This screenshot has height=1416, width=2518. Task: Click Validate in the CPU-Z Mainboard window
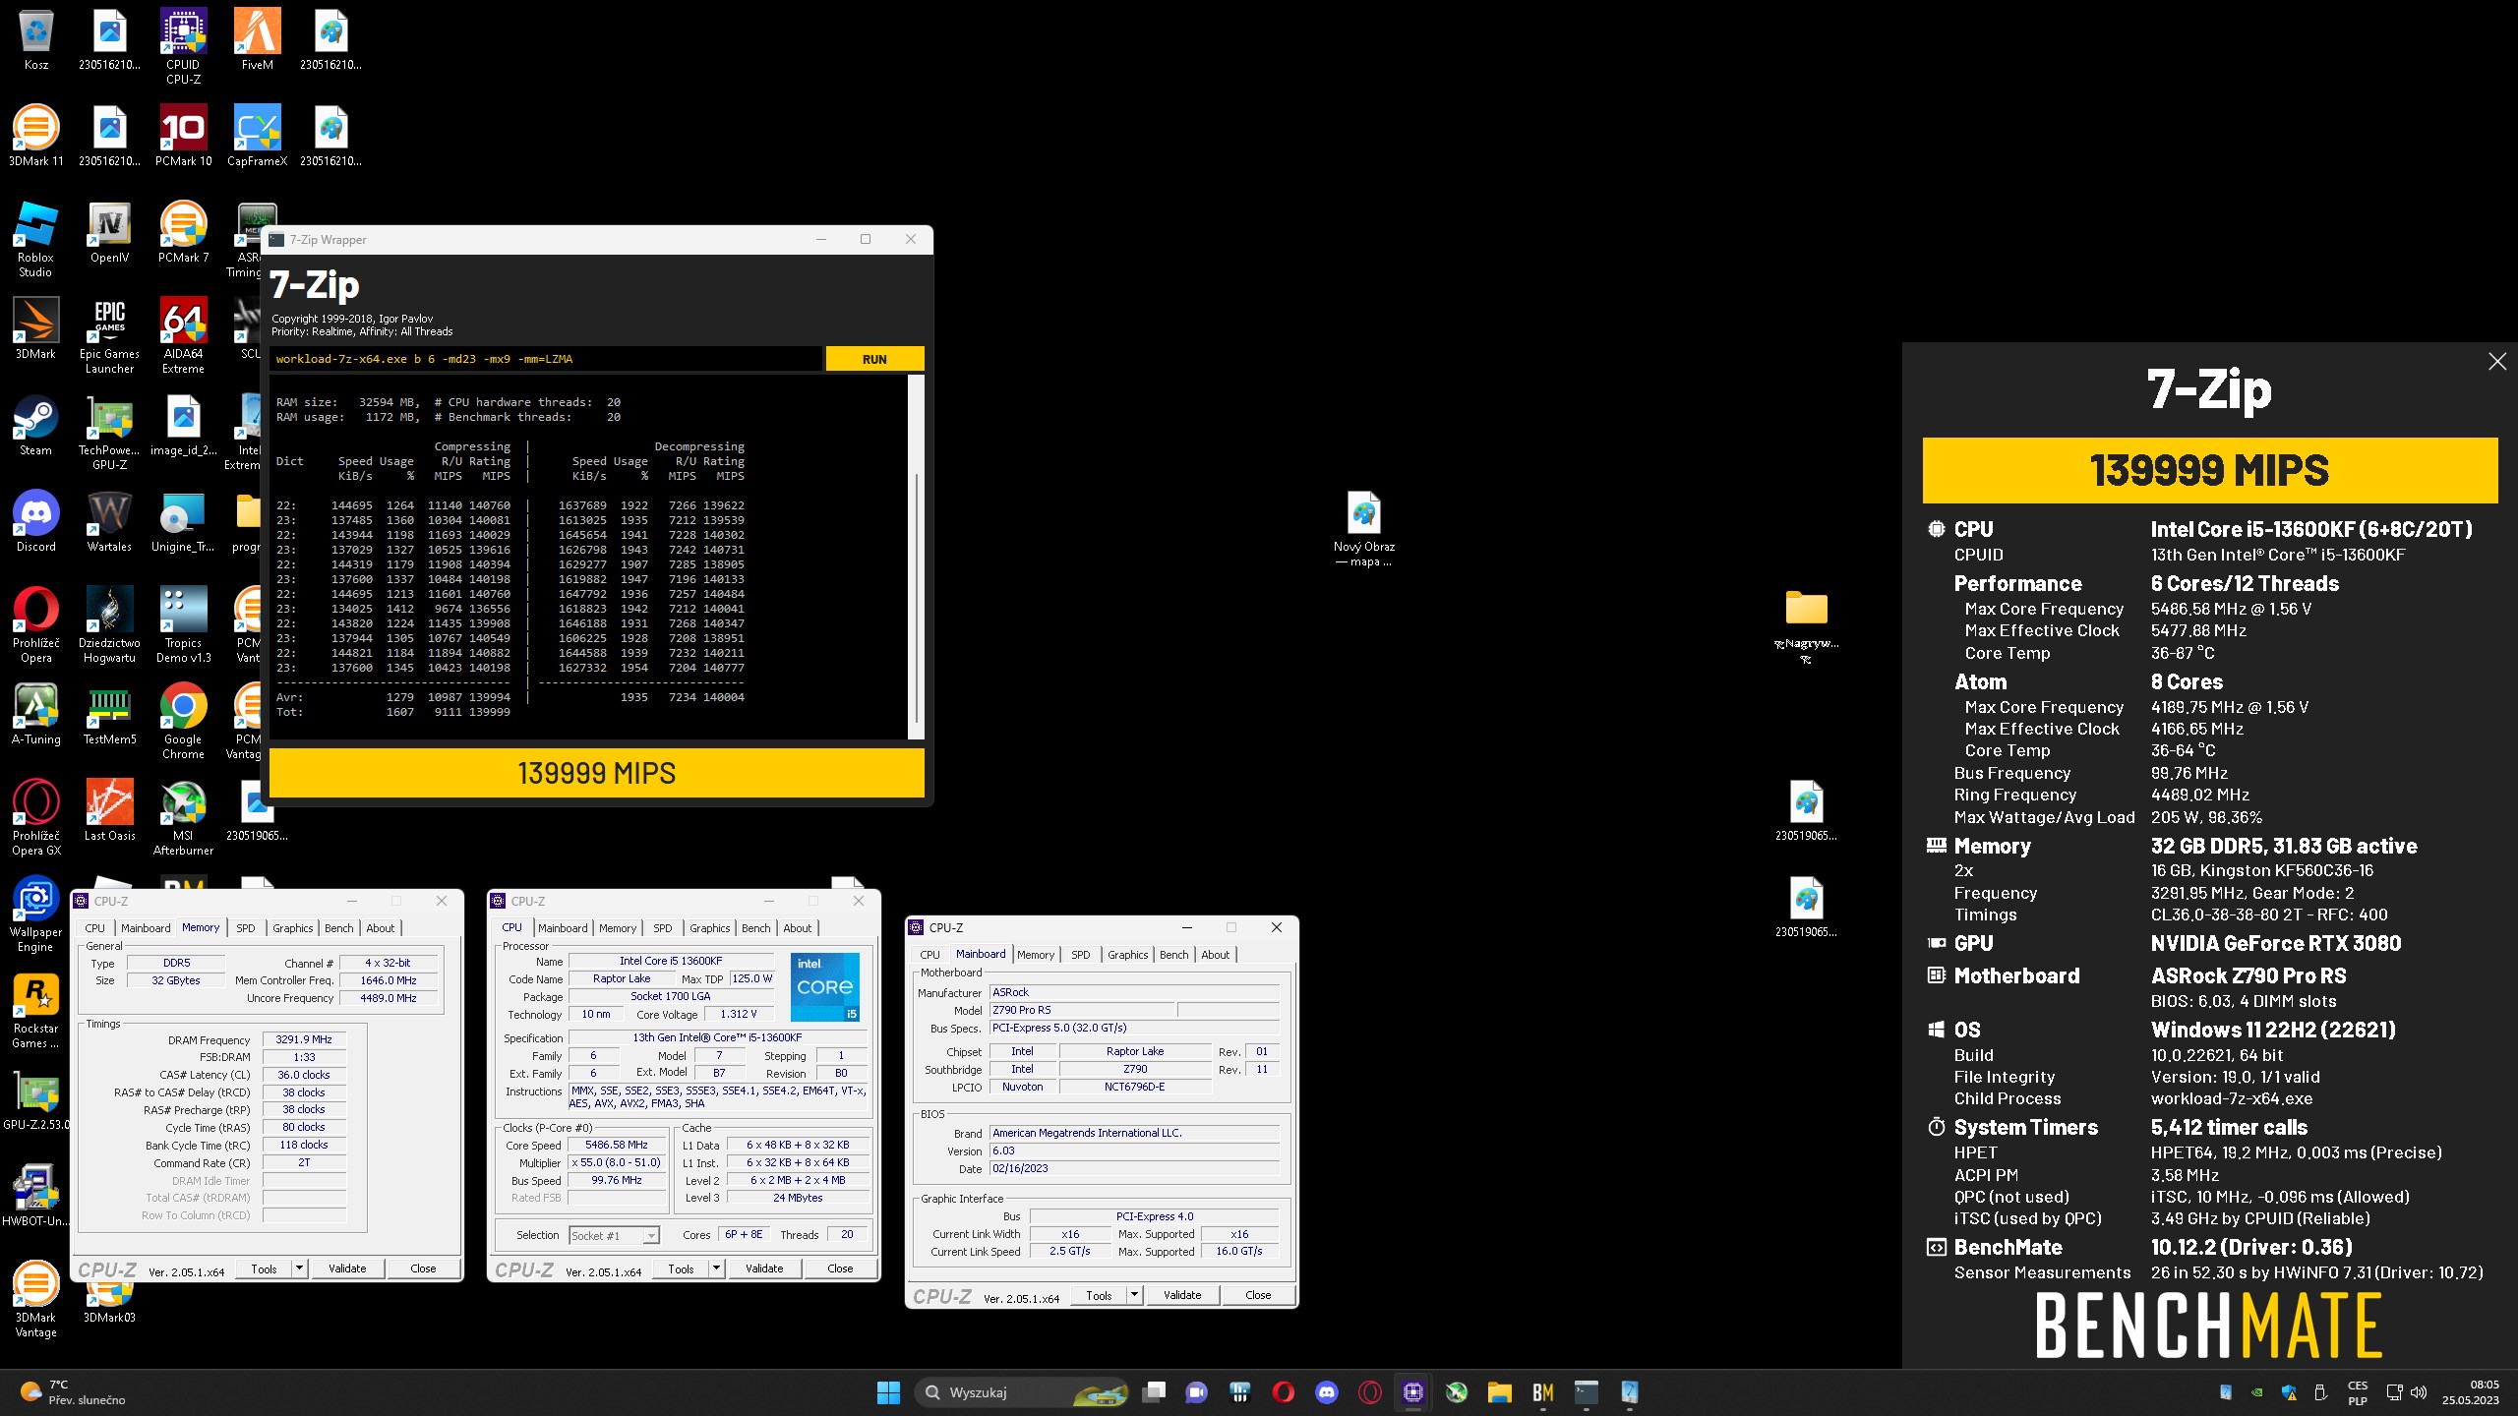click(x=1182, y=1295)
